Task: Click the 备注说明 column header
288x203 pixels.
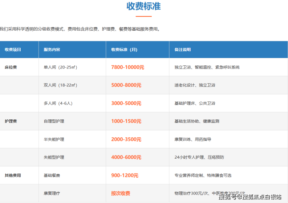Action: (183, 50)
